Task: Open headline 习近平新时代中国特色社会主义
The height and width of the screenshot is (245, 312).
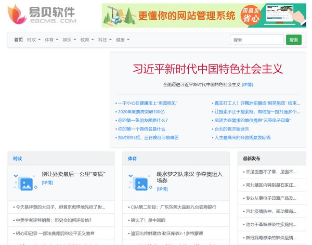Action: [207, 69]
